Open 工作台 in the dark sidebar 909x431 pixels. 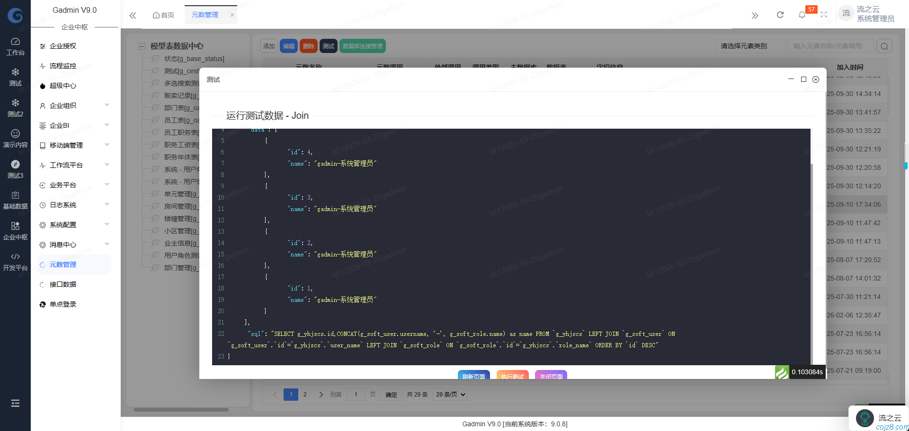(15, 46)
